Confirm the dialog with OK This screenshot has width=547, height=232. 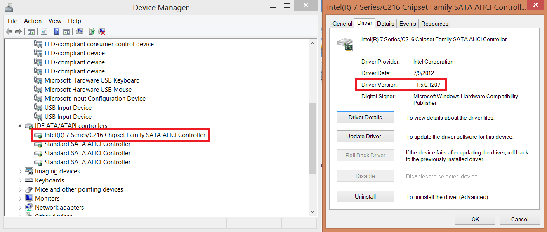point(475,219)
